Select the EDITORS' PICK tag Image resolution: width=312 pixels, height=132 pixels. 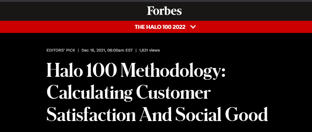point(61,50)
